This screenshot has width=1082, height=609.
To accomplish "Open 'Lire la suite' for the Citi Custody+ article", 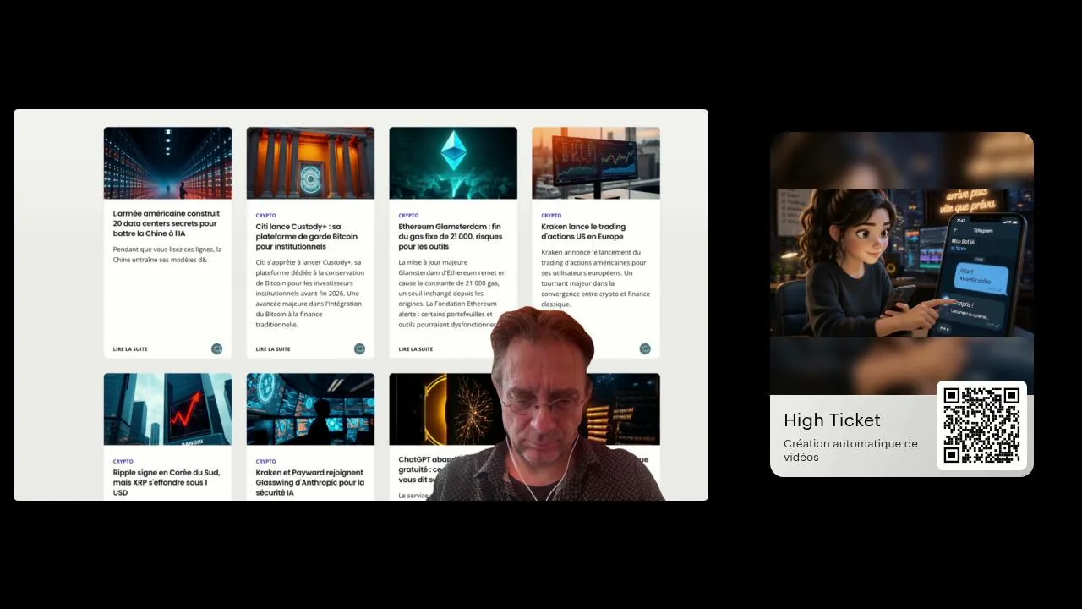I will coord(273,349).
